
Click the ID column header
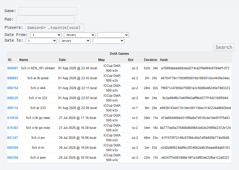[10, 60]
